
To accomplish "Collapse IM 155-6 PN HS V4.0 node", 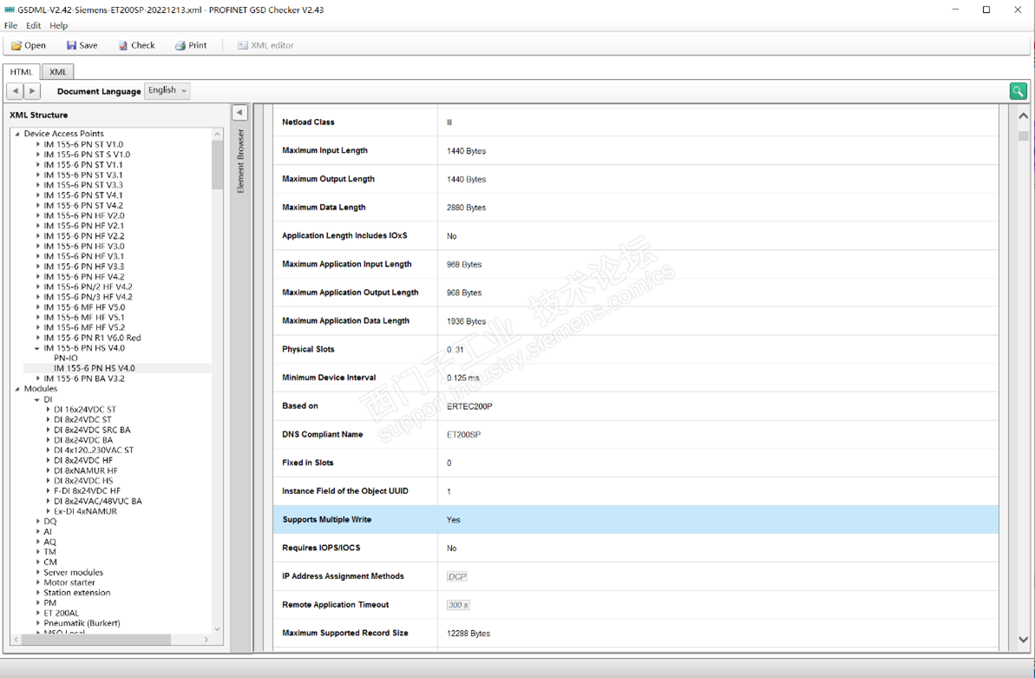I will pyautogui.click(x=37, y=347).
